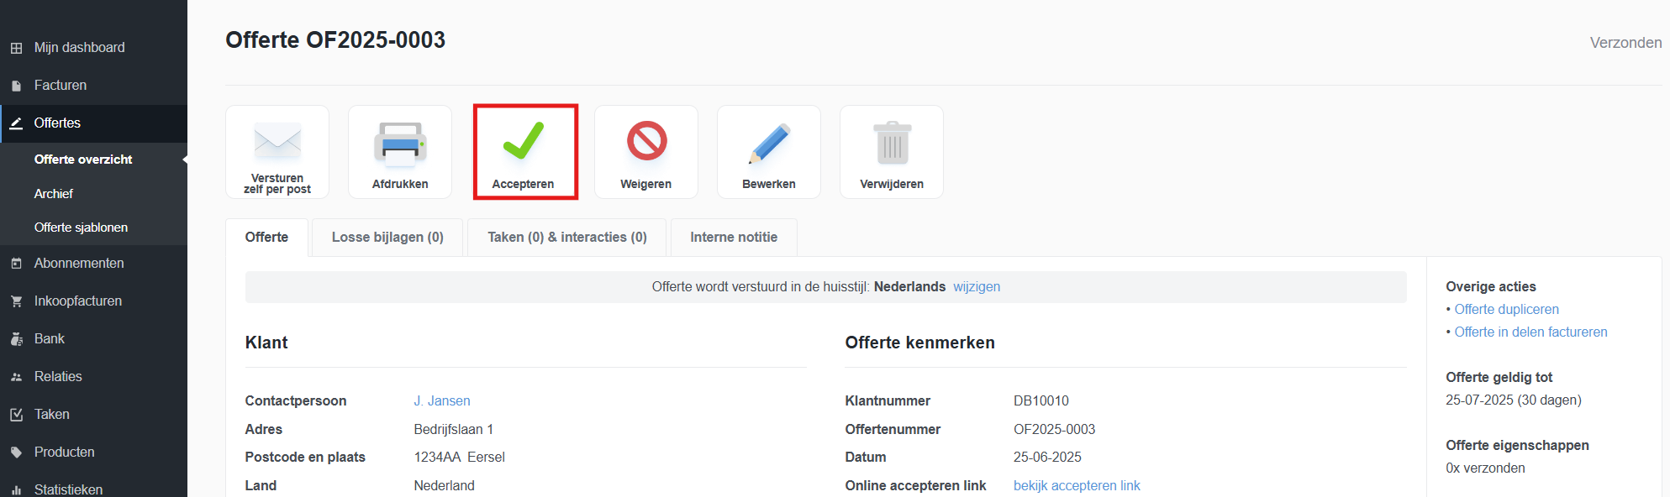Viewport: 1670px width, 497px height.
Task: Open Bank section in sidebar
Action: (x=50, y=339)
